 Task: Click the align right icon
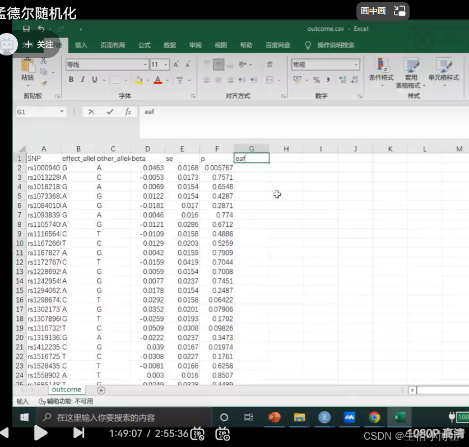tap(230, 80)
